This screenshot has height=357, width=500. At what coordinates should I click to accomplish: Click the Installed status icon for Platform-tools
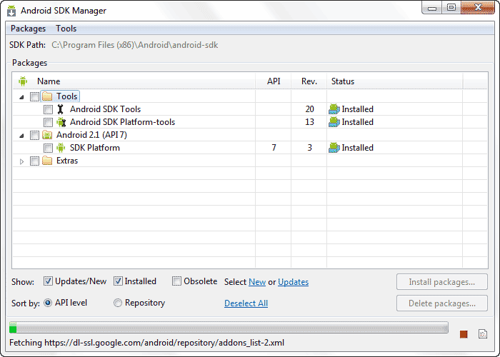[334, 122]
